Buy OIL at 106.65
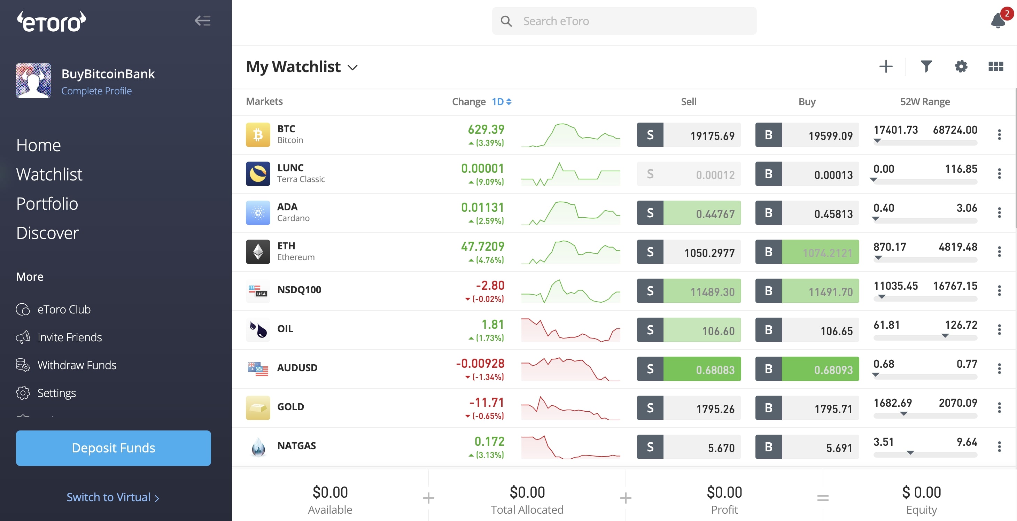 click(807, 329)
